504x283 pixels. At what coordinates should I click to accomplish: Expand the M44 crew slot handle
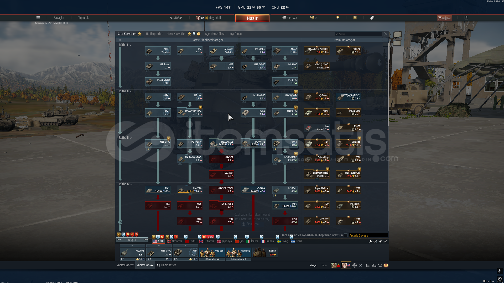[x=185, y=246]
